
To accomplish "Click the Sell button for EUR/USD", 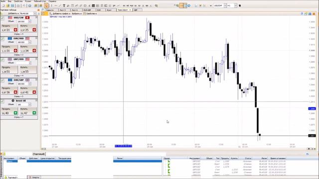I will (9, 49).
